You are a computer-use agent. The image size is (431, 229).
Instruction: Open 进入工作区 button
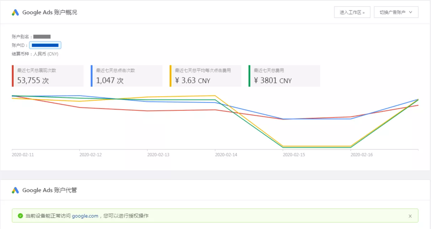click(x=352, y=12)
